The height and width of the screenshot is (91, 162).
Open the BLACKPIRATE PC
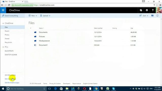click(x=9, y=51)
